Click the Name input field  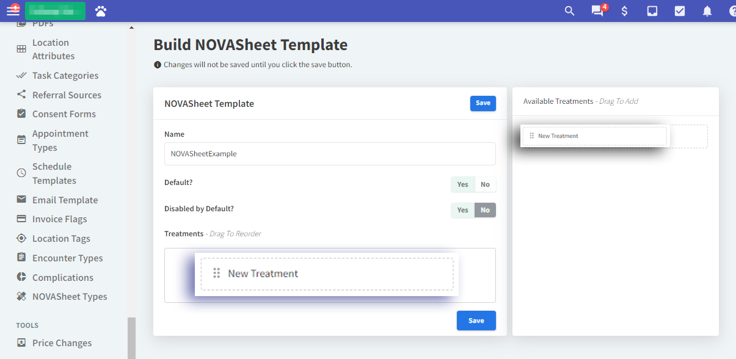pyautogui.click(x=330, y=154)
